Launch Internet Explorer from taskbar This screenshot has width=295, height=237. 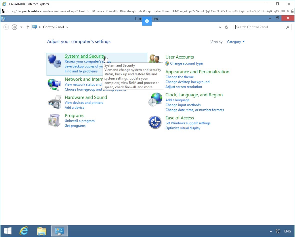coord(24,231)
